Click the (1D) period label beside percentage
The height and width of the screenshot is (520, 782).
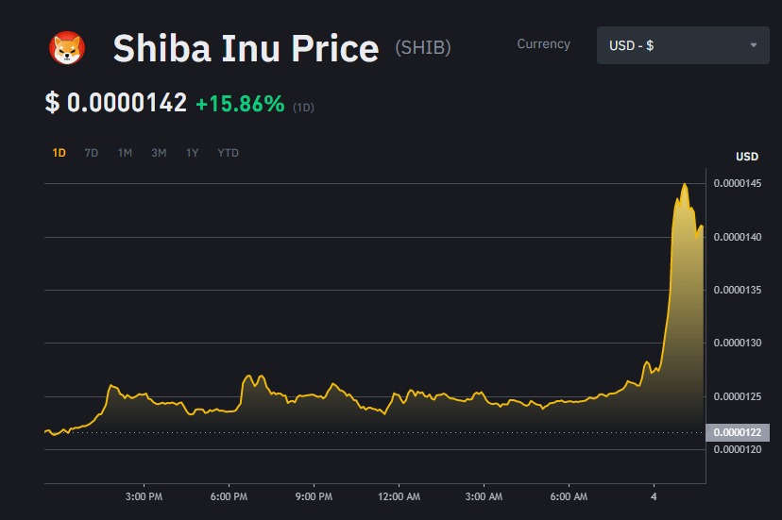click(x=303, y=108)
